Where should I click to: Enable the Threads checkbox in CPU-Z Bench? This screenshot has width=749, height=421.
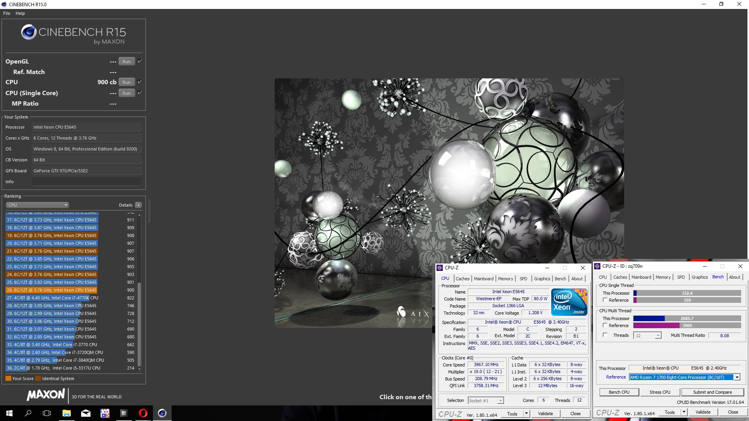click(605, 335)
